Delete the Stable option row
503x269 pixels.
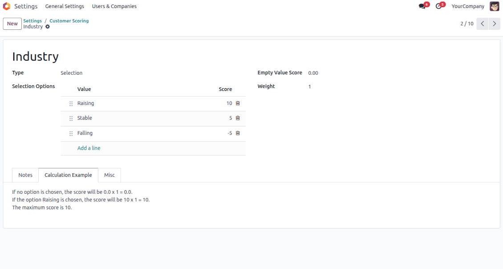[238, 118]
